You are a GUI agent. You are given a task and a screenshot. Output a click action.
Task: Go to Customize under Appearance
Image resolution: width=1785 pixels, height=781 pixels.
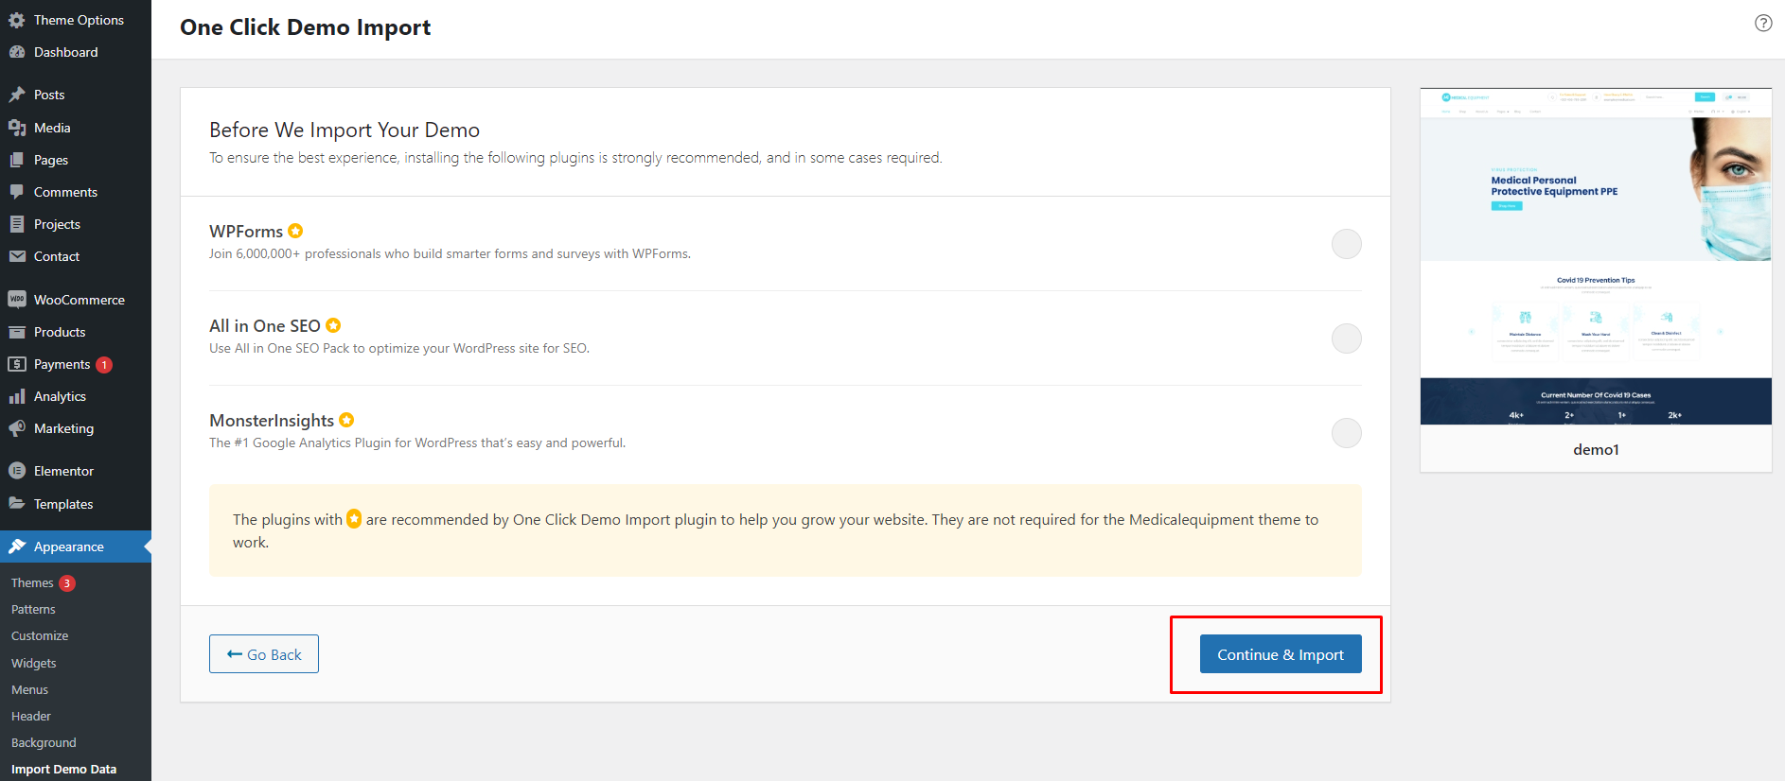point(40,636)
